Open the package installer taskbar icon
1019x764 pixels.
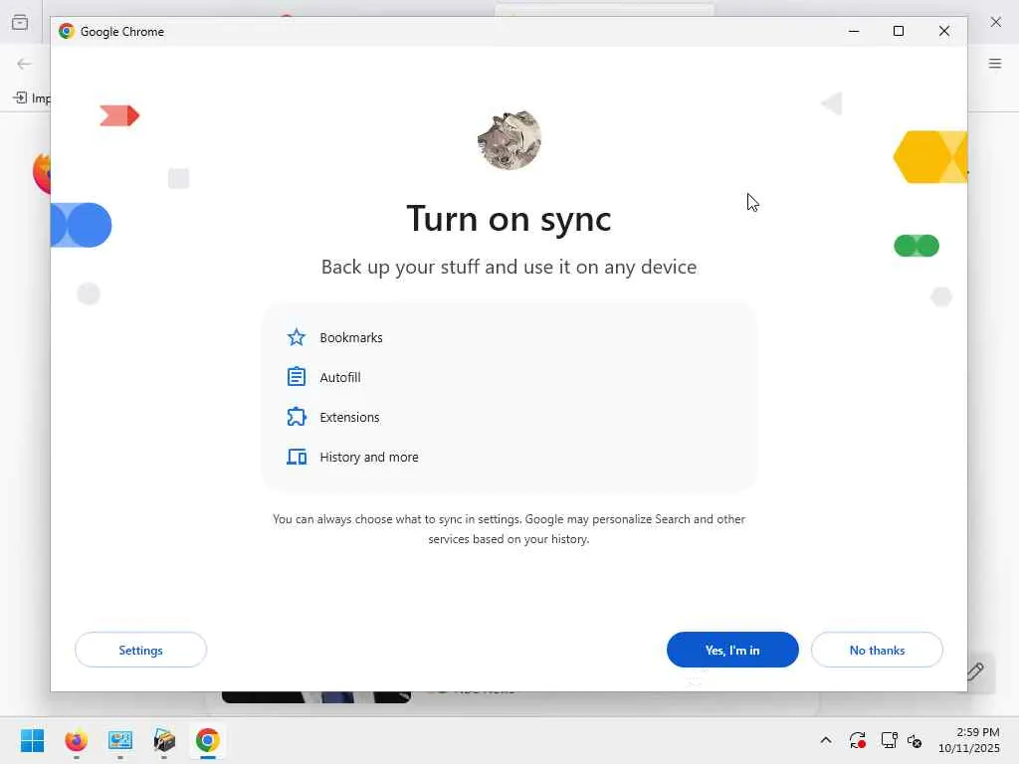[x=164, y=740]
